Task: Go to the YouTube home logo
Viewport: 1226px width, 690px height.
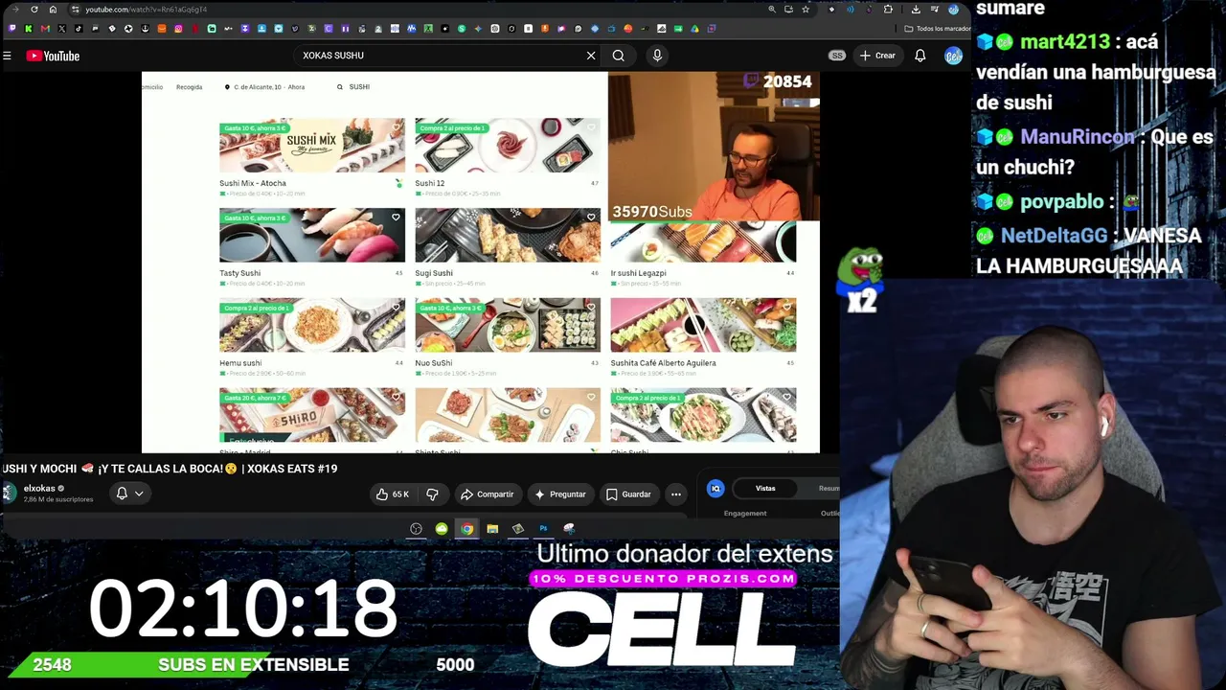Action: click(x=53, y=56)
